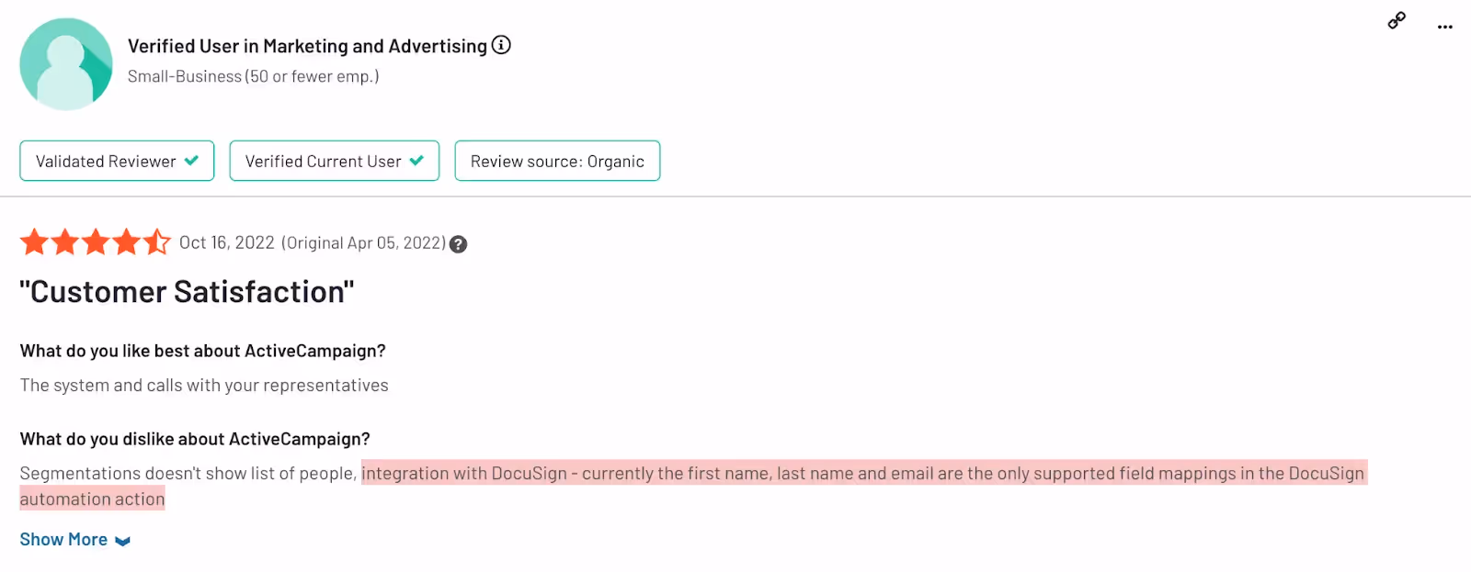Click "Segmentations doesn't show list of people" text
The width and height of the screenshot is (1471, 572).
point(187,474)
